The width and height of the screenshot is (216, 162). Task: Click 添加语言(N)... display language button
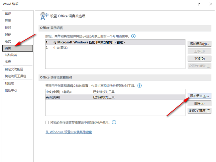coord(199,44)
